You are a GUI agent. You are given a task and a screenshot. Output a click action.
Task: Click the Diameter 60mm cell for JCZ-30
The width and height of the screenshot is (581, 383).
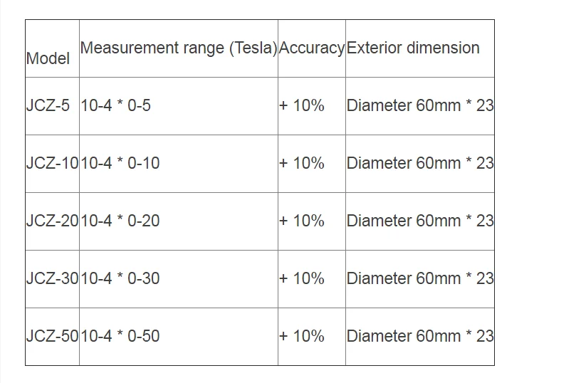coord(420,279)
